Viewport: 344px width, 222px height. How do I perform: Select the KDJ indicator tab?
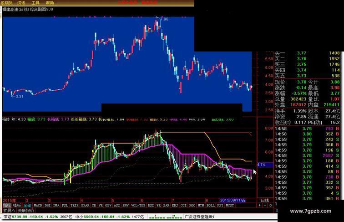coord(175,206)
